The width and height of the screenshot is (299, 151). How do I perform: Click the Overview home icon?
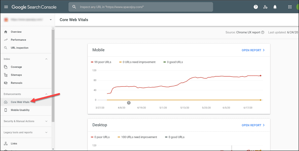[6, 32]
